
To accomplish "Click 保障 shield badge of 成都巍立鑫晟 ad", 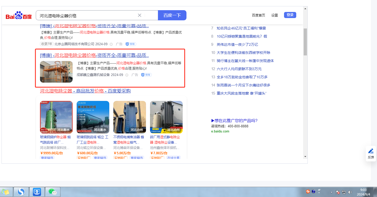I will click(x=146, y=75).
